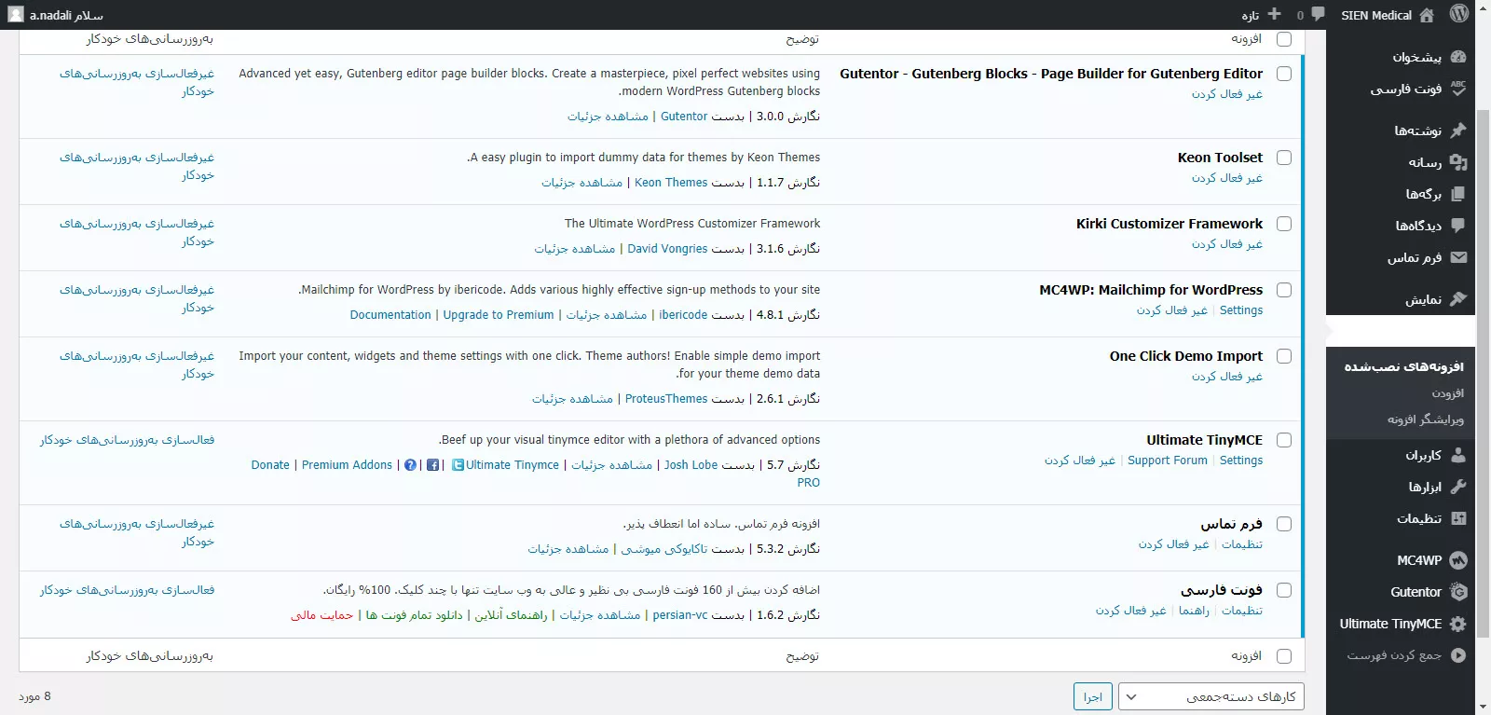Click the Contact form (فرم تماس) envelope icon
The image size is (1491, 715).
(x=1458, y=257)
